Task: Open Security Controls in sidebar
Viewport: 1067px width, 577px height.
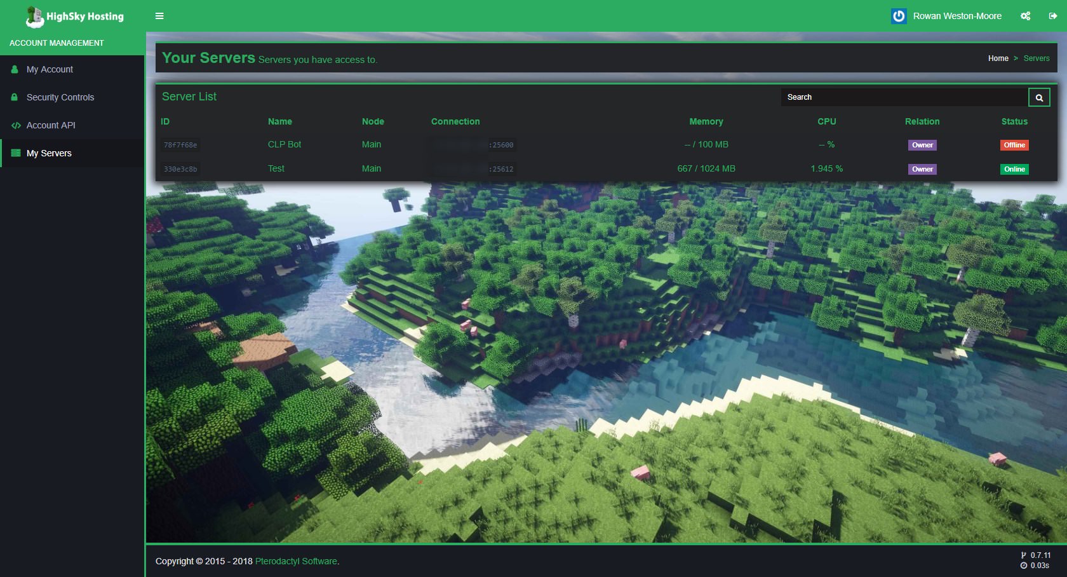Action: click(x=60, y=97)
